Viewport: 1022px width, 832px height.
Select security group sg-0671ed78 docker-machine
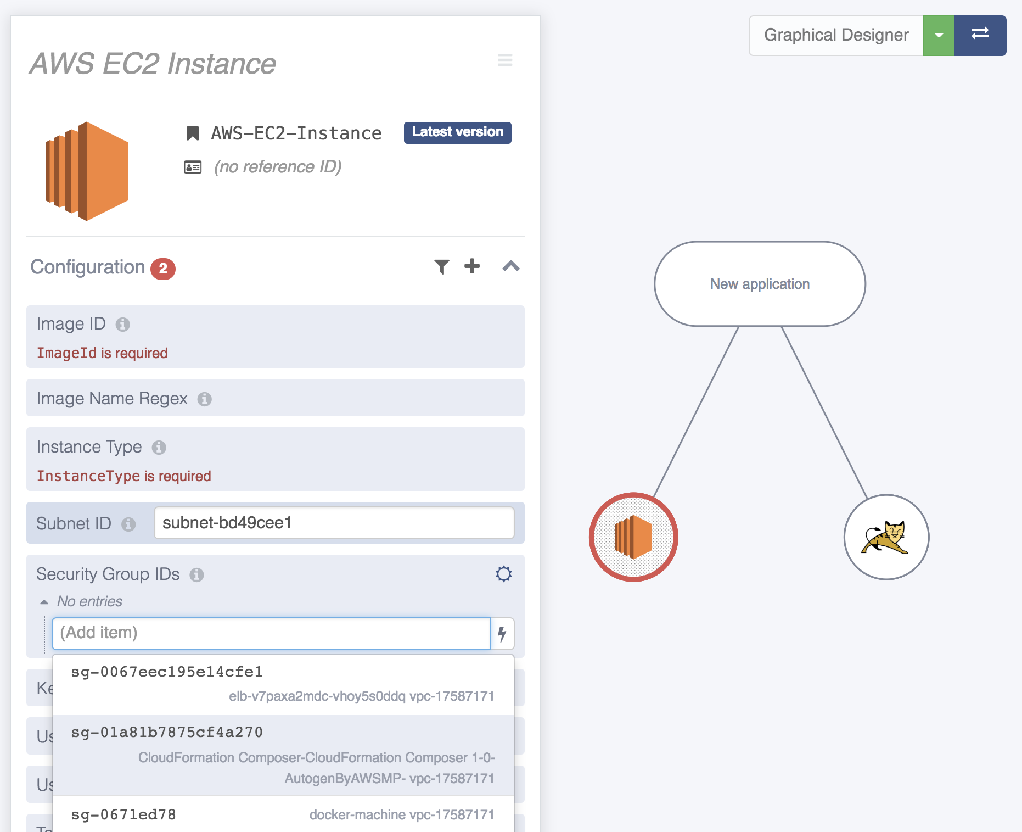tap(283, 814)
